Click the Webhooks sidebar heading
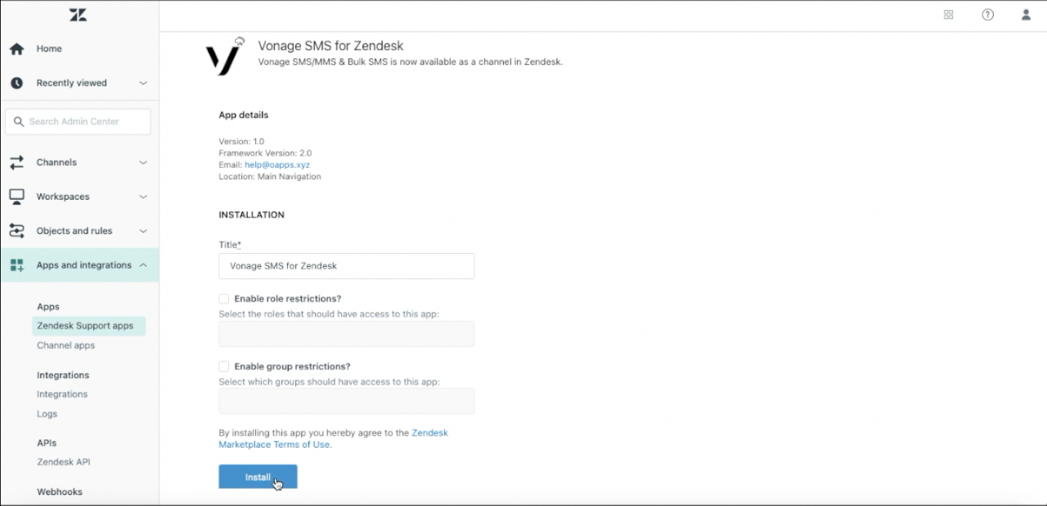1047x506 pixels. point(60,491)
